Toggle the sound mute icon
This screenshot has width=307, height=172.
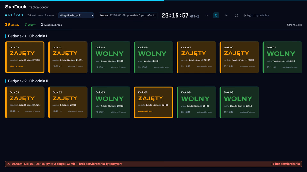pyautogui.click(x=206, y=15)
